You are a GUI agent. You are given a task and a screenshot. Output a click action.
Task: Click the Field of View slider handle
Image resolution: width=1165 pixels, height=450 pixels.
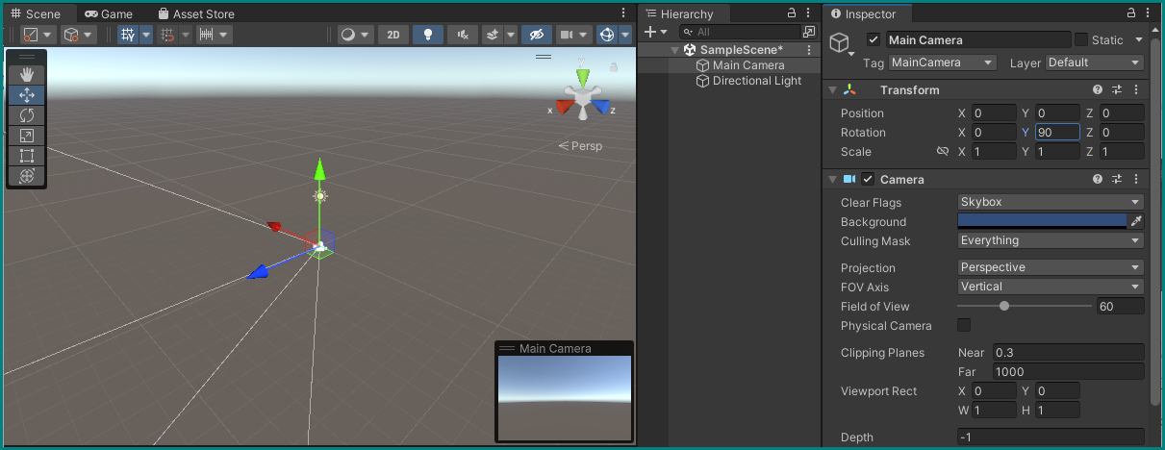pyautogui.click(x=1004, y=307)
